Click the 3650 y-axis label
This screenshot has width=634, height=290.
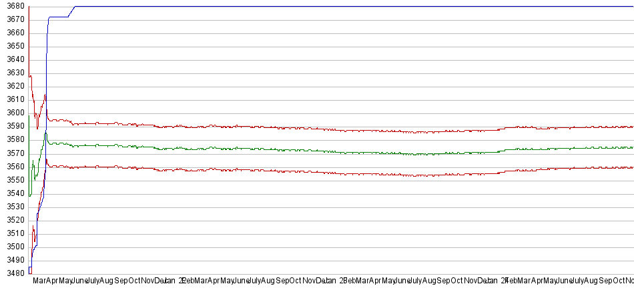[x=15, y=46]
